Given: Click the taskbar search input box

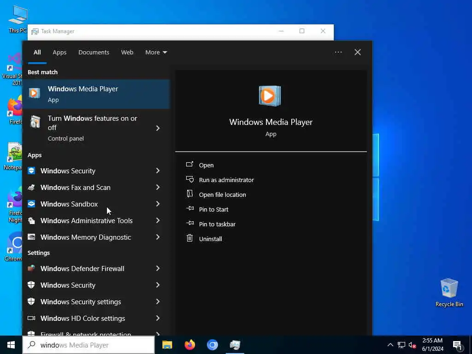Looking at the screenshot, I should [x=88, y=345].
